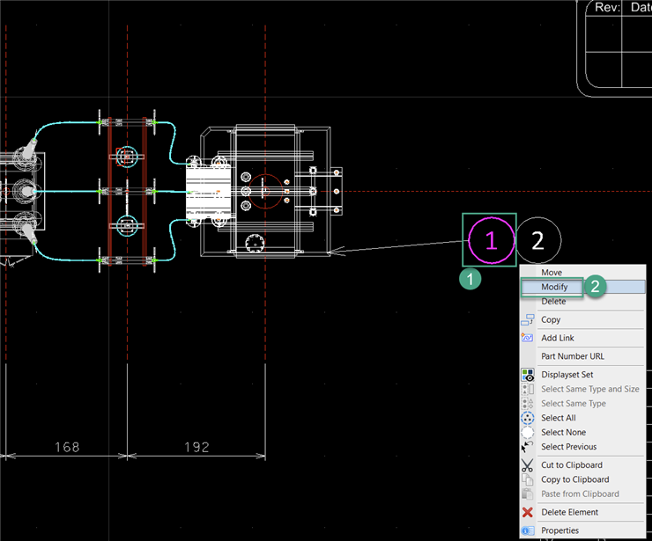652x541 pixels.
Task: Click the 168 dimension text
Action: click(x=67, y=447)
